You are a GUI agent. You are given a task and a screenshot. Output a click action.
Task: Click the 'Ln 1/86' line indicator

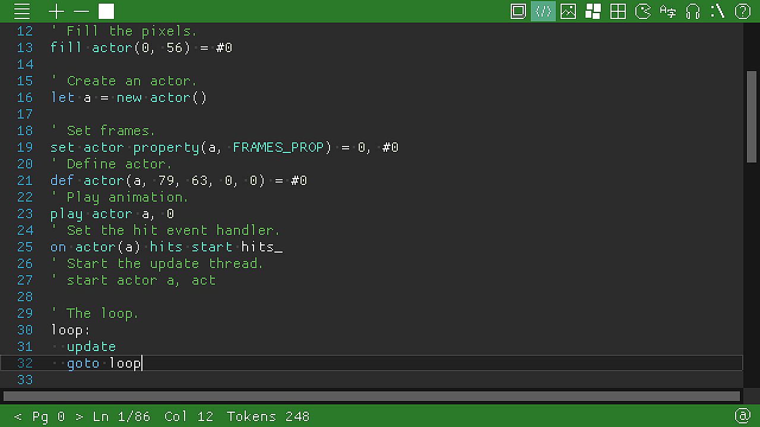click(x=122, y=416)
